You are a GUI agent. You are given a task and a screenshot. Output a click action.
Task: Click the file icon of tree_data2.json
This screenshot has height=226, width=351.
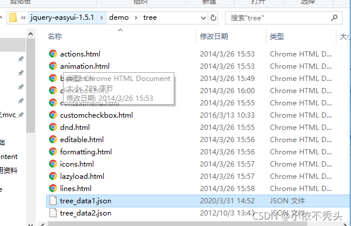[53, 213]
